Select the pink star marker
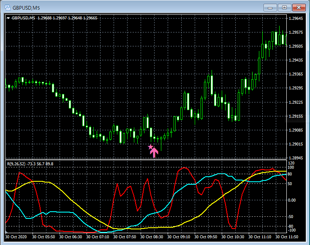The image size is (310, 245). pyautogui.click(x=150, y=147)
